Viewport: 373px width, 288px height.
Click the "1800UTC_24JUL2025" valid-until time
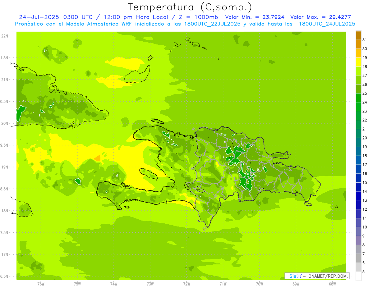(x=327, y=24)
